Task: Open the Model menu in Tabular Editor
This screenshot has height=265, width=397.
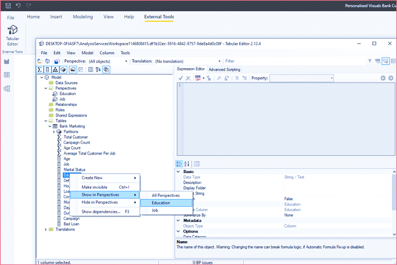Action: click(87, 53)
